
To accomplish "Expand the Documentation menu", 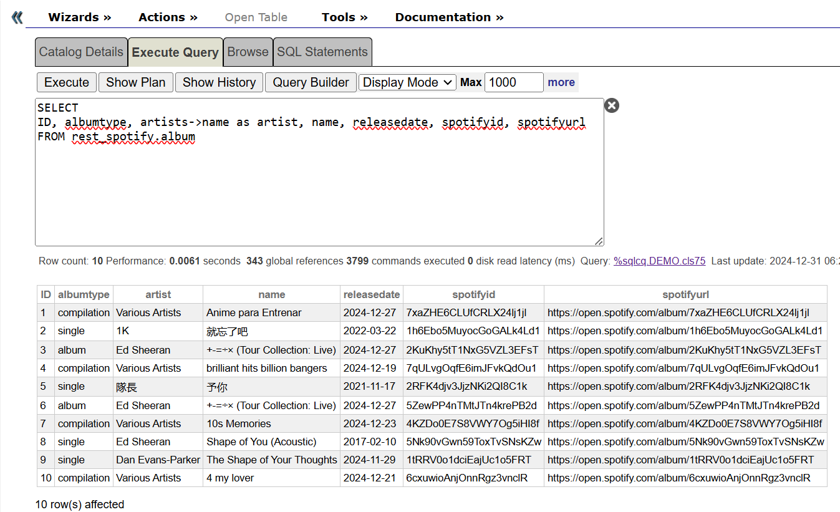I will point(449,17).
